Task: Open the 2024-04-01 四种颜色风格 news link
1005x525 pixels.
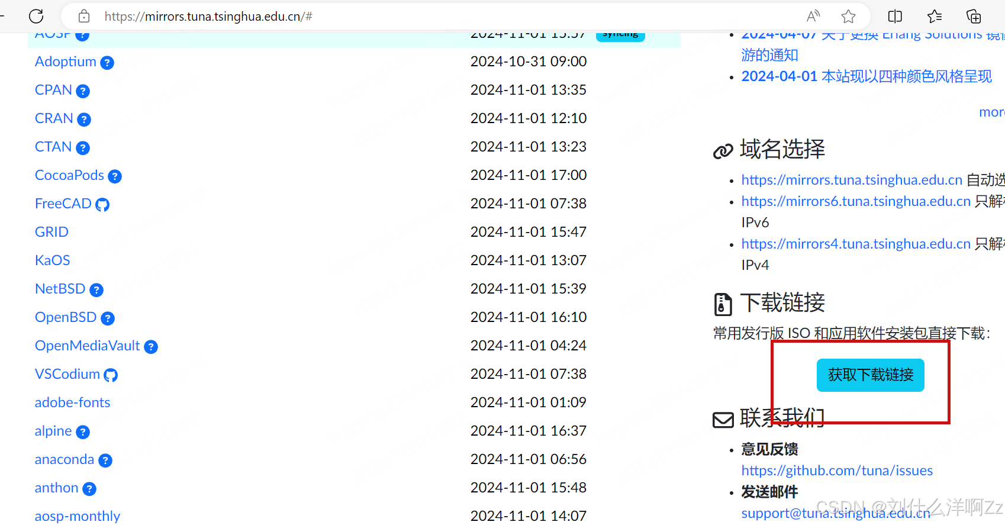Action: 867,76
